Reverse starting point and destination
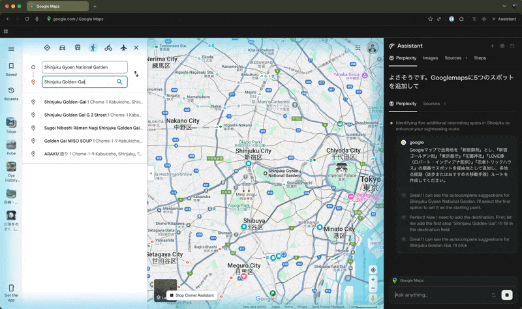 [136, 74]
